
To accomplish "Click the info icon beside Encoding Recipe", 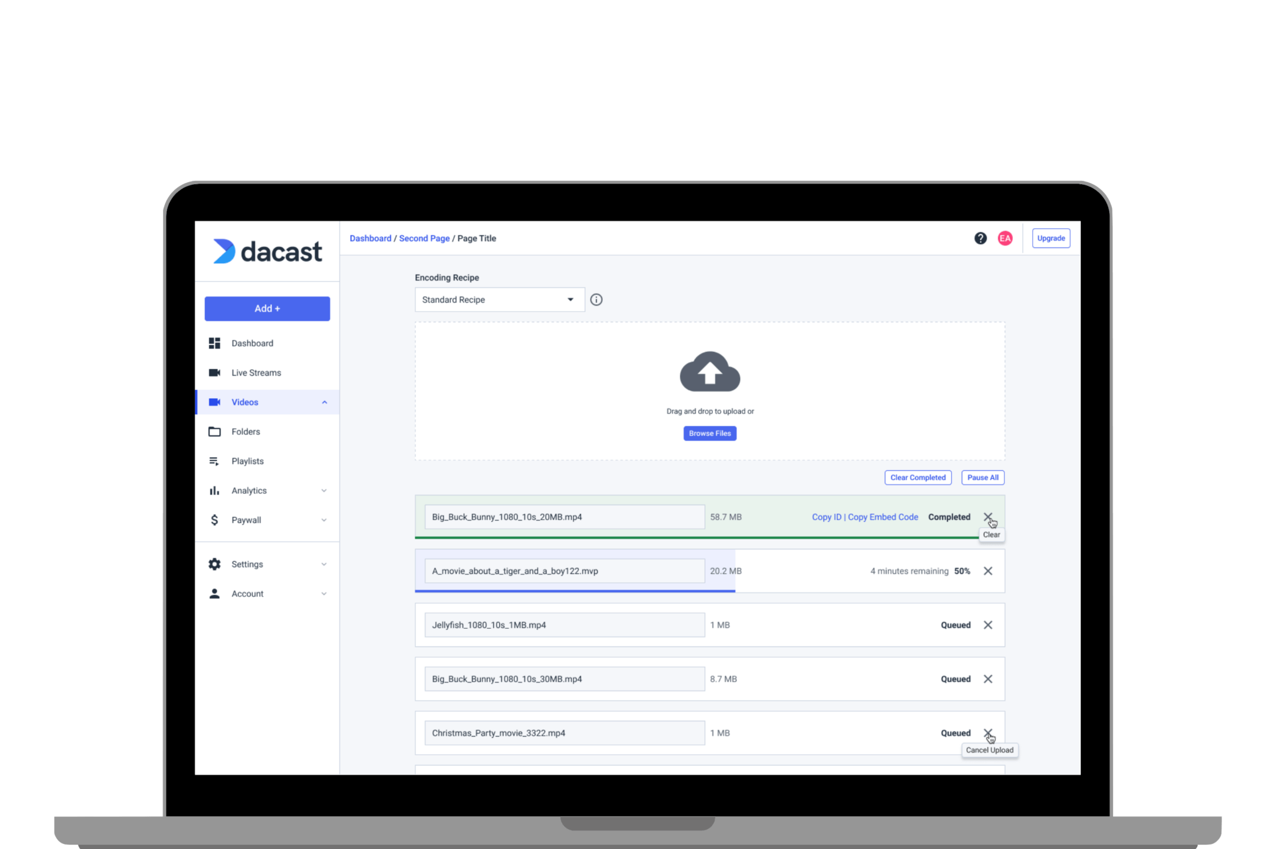I will [x=597, y=299].
